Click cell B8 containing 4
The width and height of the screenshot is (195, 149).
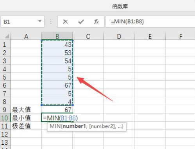[x=57, y=101]
